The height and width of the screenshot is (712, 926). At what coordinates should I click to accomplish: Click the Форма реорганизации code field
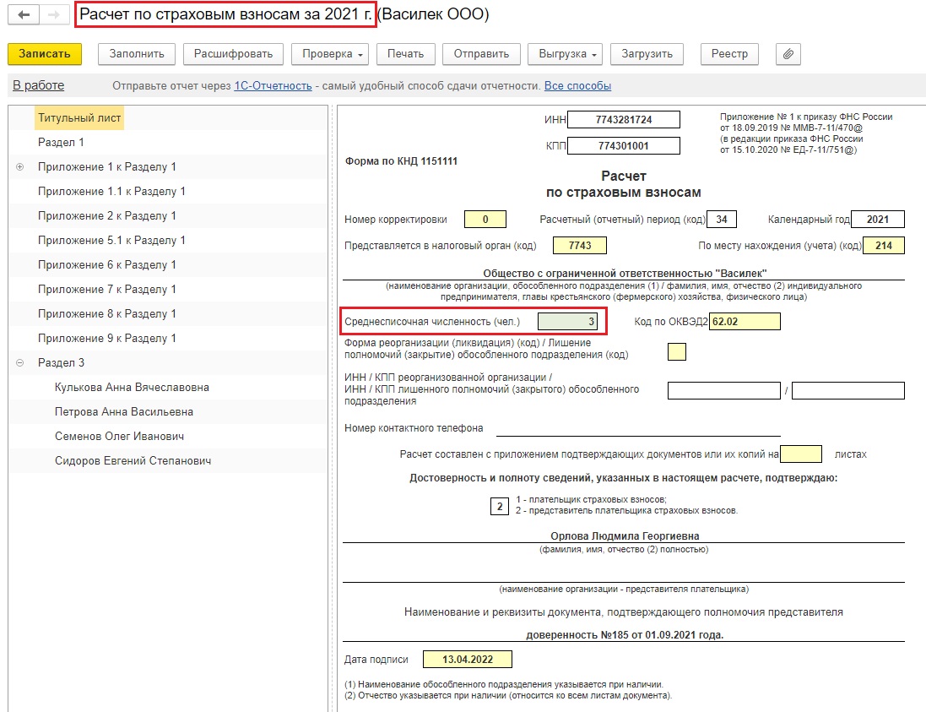click(x=677, y=352)
